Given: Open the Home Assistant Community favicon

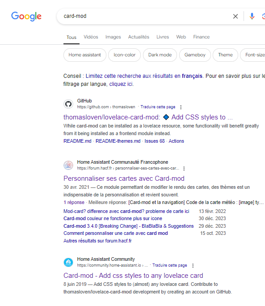Looking at the screenshot, I should [68, 262].
